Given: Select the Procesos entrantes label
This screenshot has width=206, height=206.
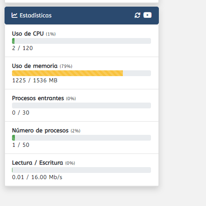Looking at the screenshot, I should tap(38, 98).
